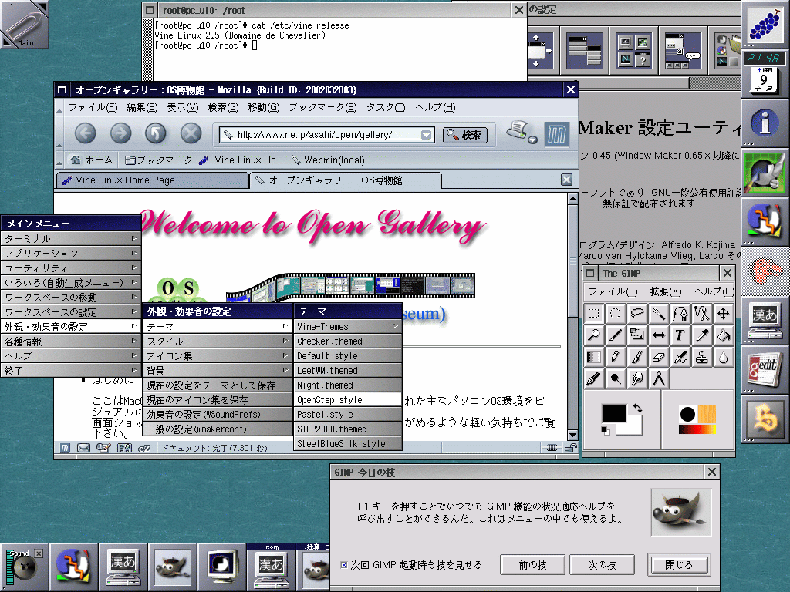Swap foreground and background colors in GIMP
The height and width of the screenshot is (592, 790).
point(638,409)
